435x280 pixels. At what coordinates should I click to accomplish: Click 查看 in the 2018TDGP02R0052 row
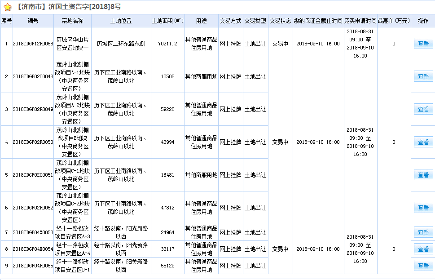(x=423, y=208)
